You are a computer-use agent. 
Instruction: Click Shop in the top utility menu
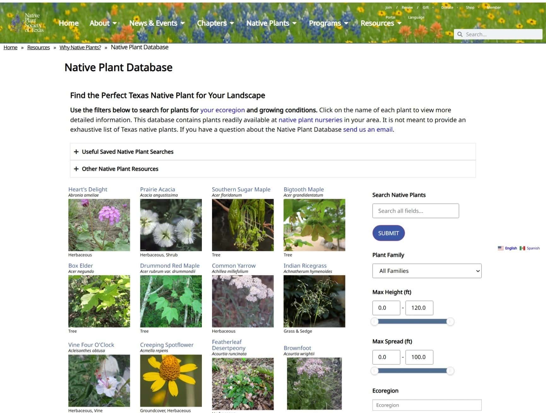tap(470, 7)
